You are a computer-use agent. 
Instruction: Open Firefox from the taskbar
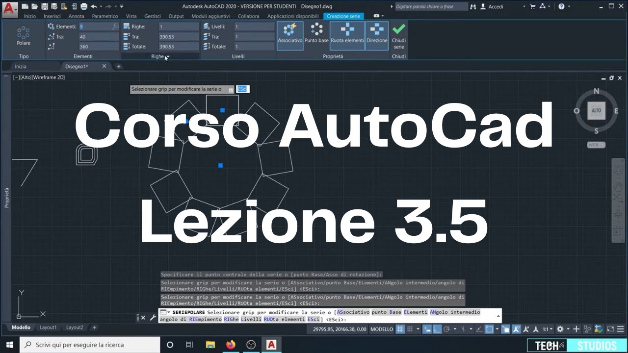231,345
